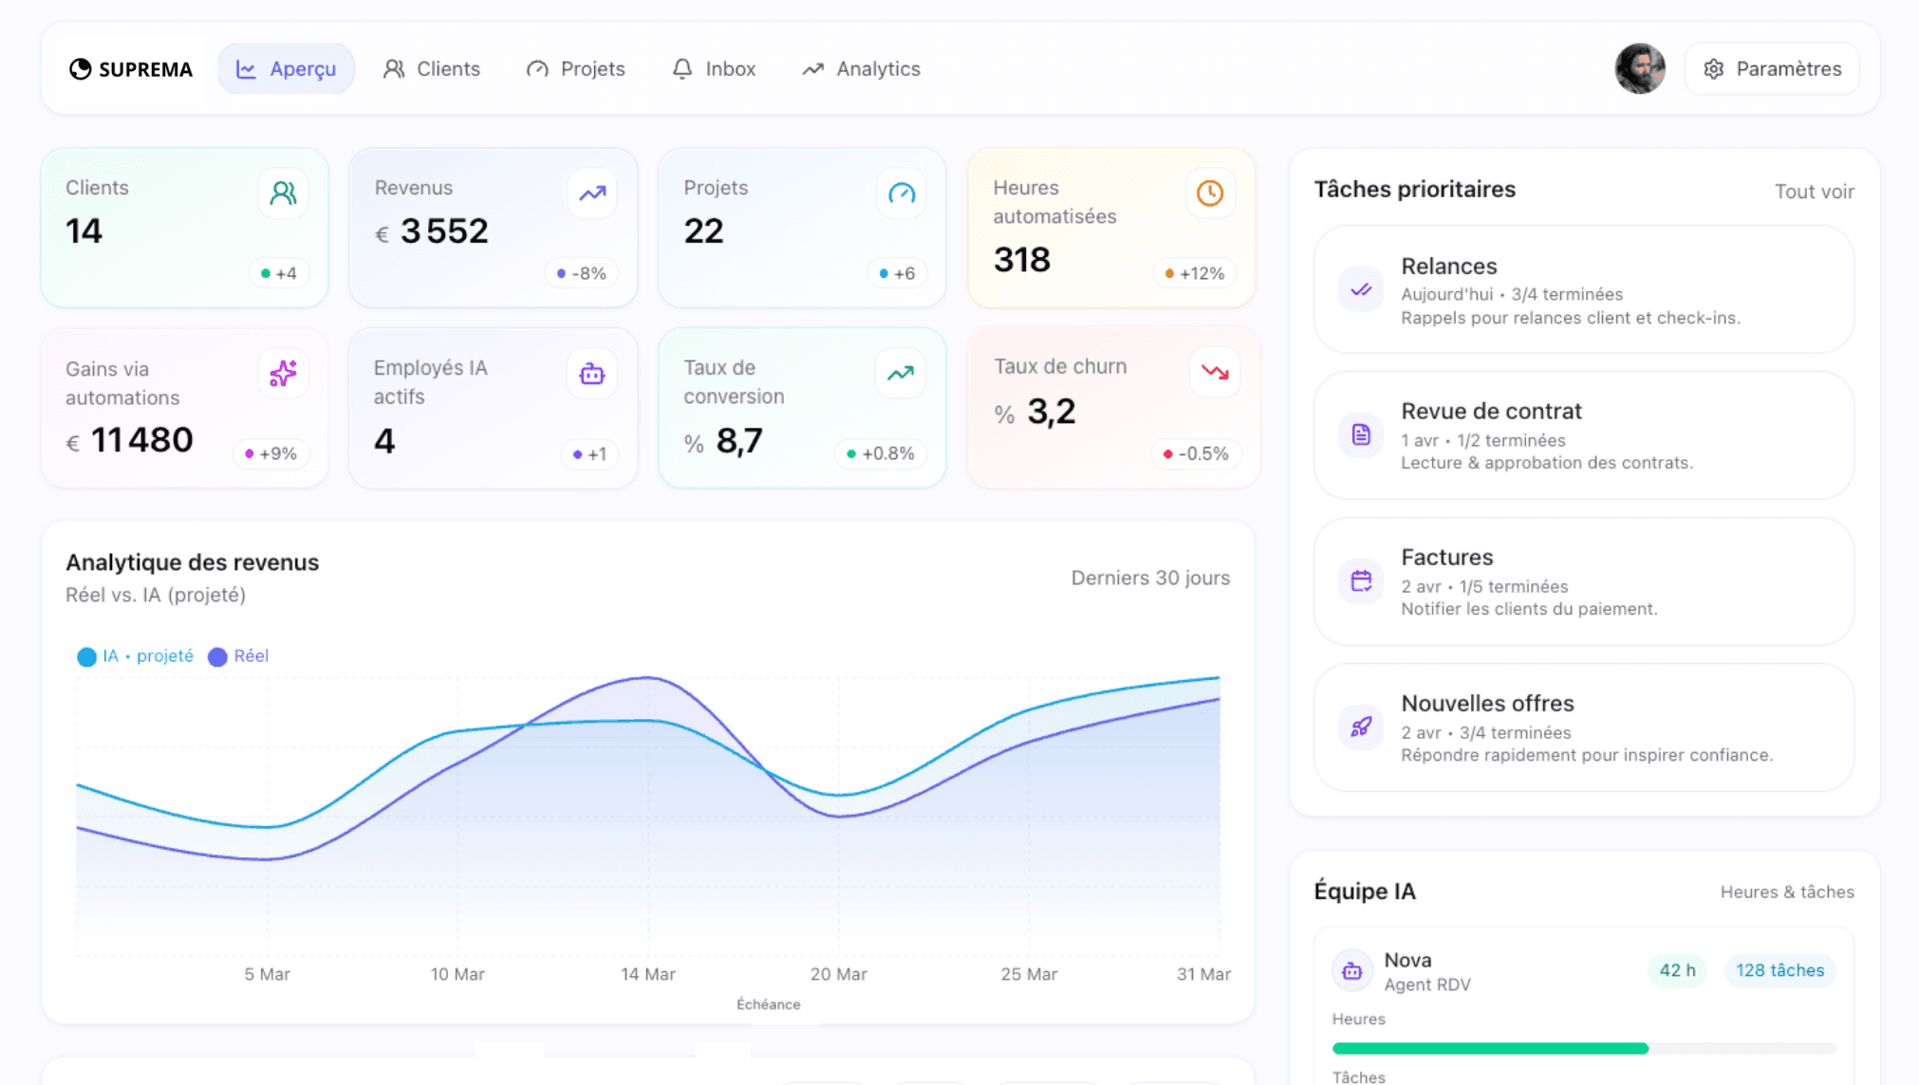The image size is (1919, 1085).
Task: Click the Gains via automations sparkle icon
Action: coord(283,374)
